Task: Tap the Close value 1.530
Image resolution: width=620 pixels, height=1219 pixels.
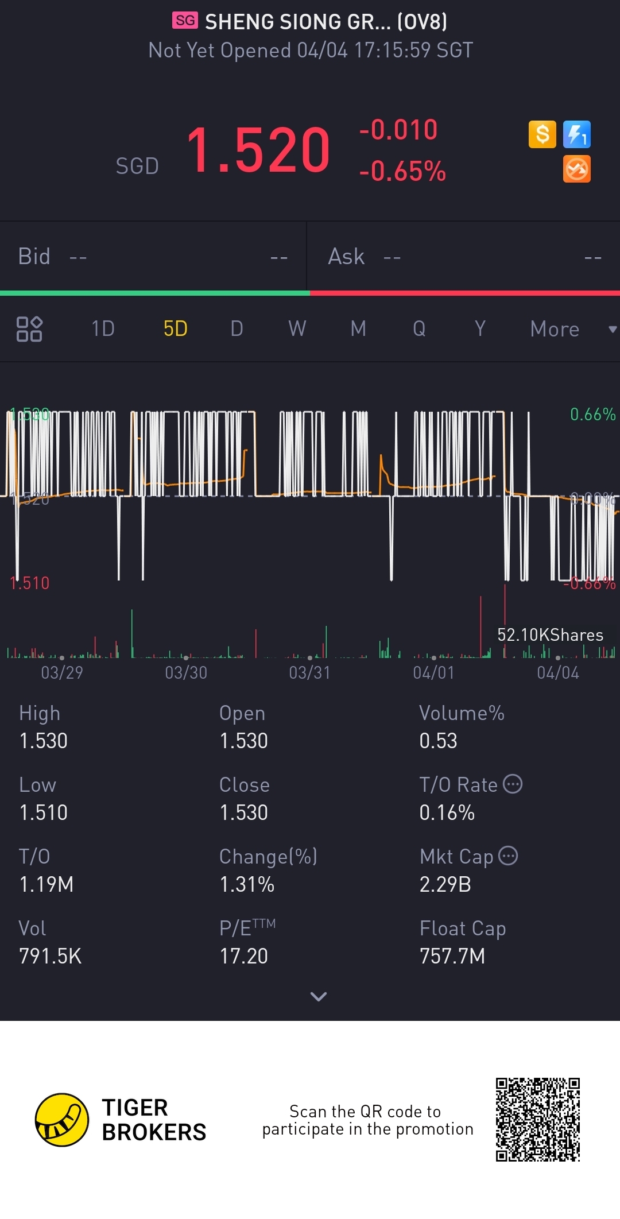Action: [244, 812]
